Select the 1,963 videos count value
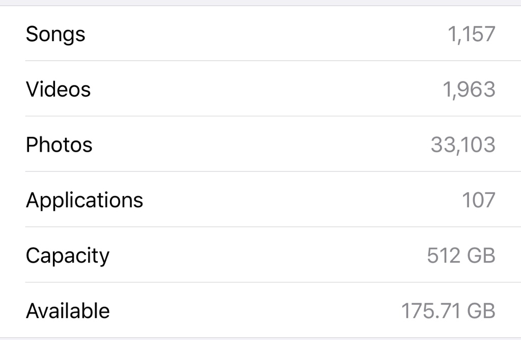Image resolution: width=521 pixels, height=340 pixels. click(469, 90)
